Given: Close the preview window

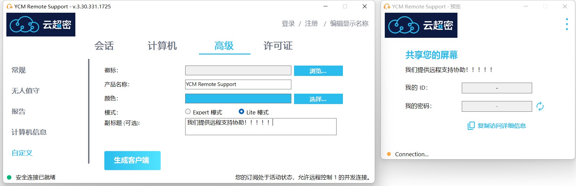Looking at the screenshot, I should [565, 6].
